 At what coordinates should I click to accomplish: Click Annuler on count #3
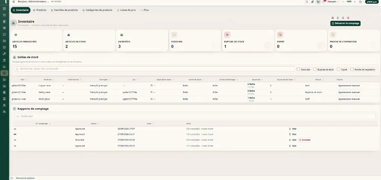[305, 140]
